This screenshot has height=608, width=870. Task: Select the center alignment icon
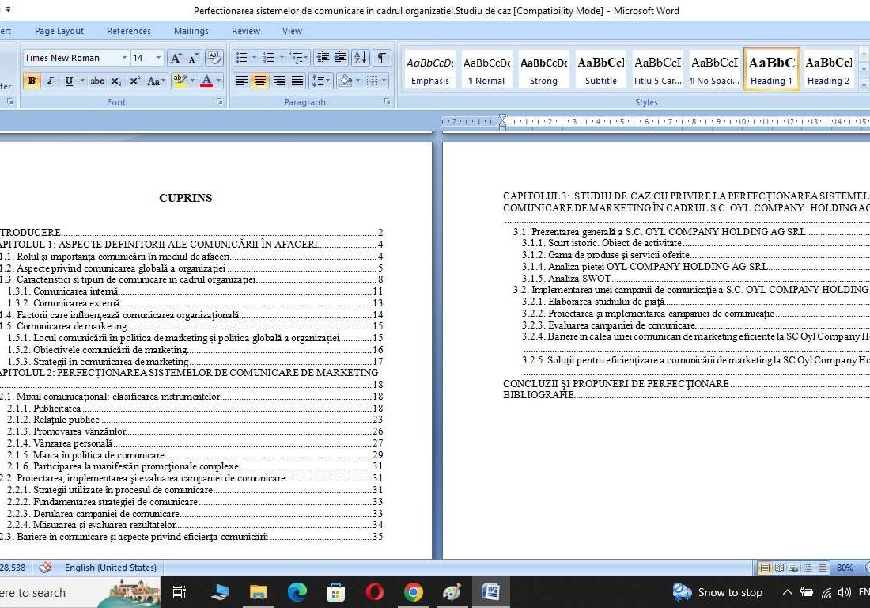(260, 81)
